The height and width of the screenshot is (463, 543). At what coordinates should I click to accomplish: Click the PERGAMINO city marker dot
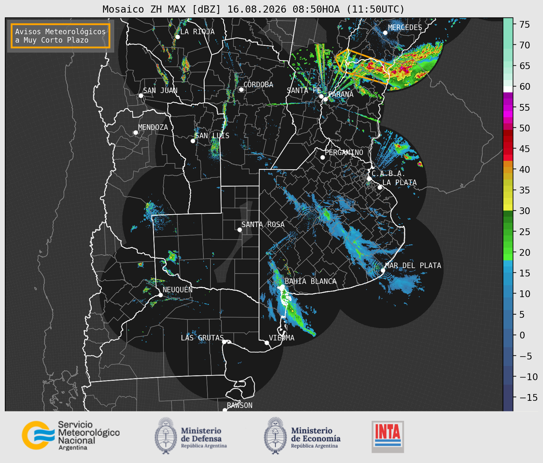(x=323, y=157)
